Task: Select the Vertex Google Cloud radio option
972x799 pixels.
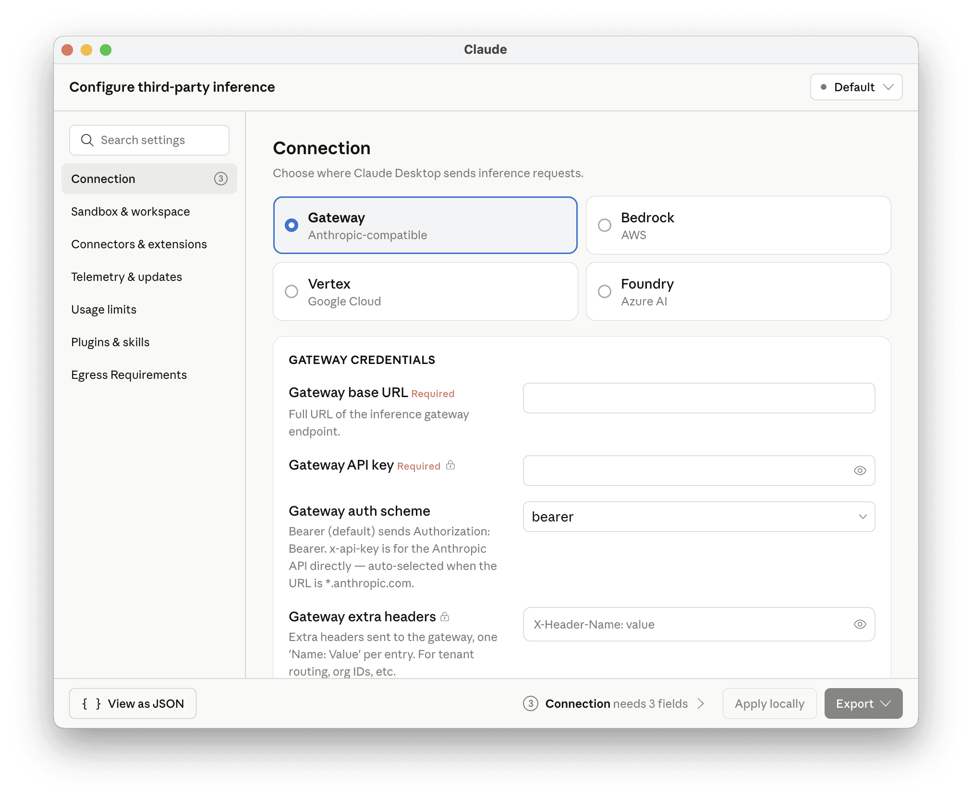Action: (425, 291)
